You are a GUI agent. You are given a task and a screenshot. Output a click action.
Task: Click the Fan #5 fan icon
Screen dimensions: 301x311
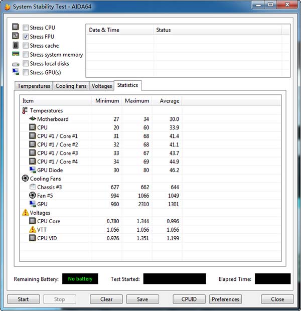coord(33,196)
